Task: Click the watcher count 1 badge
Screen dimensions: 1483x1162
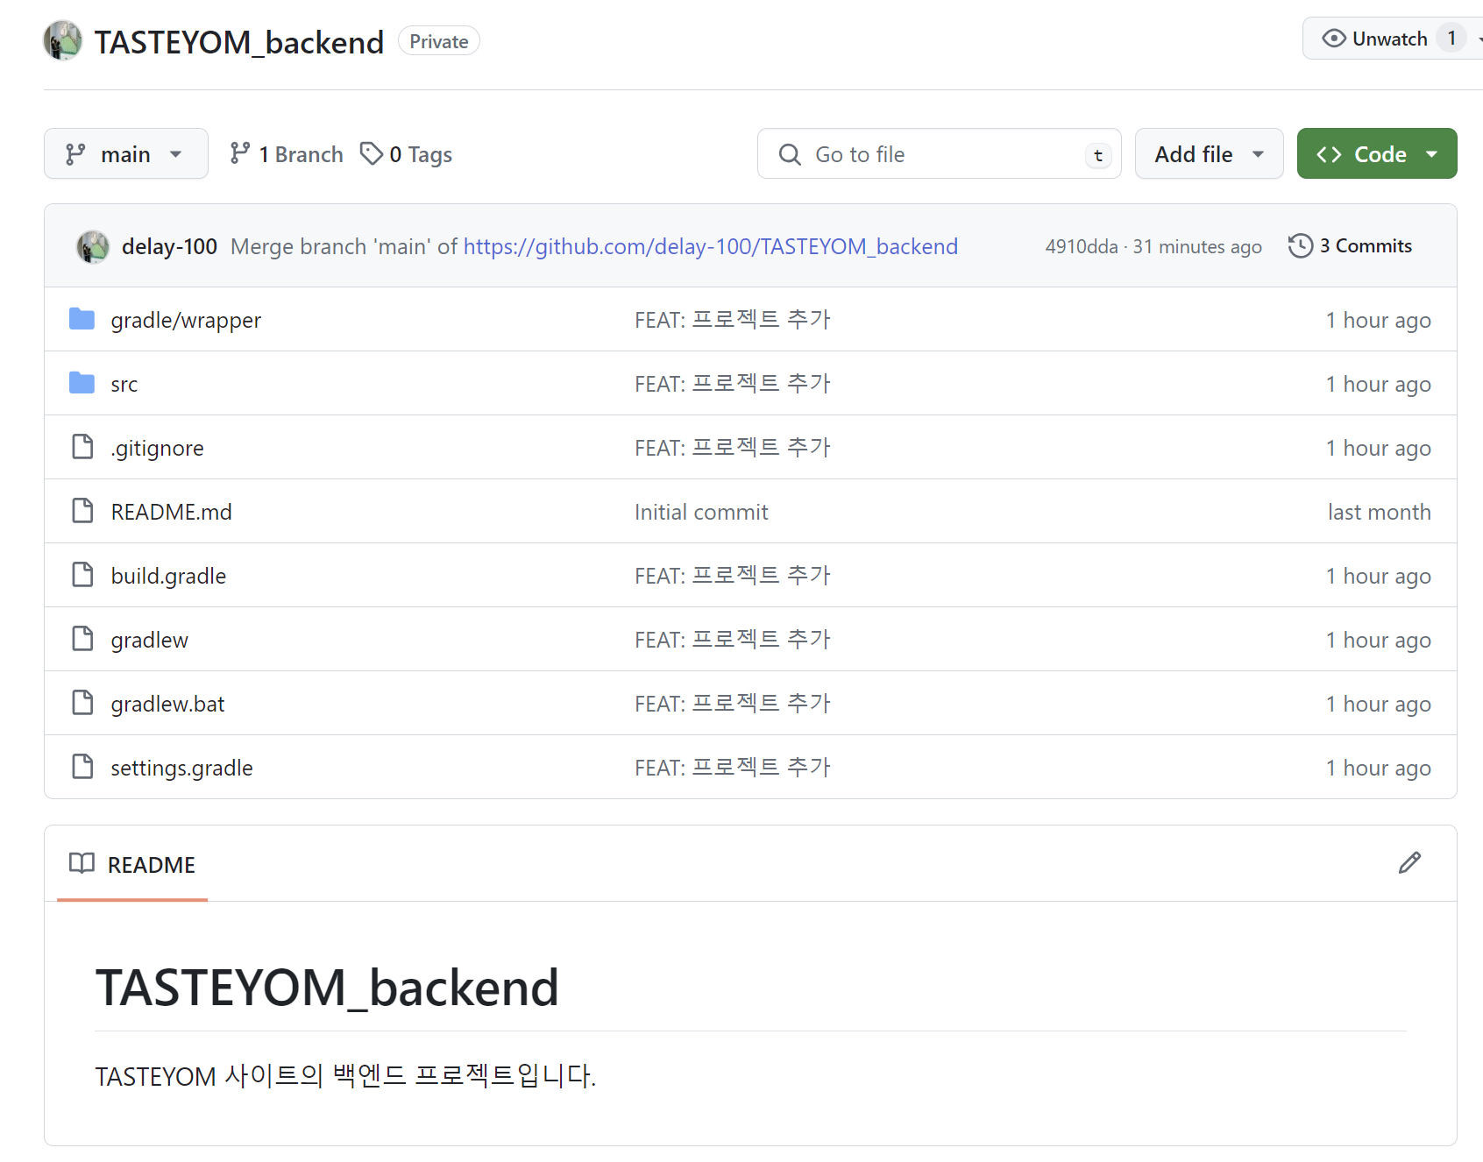Action: coord(1451,39)
